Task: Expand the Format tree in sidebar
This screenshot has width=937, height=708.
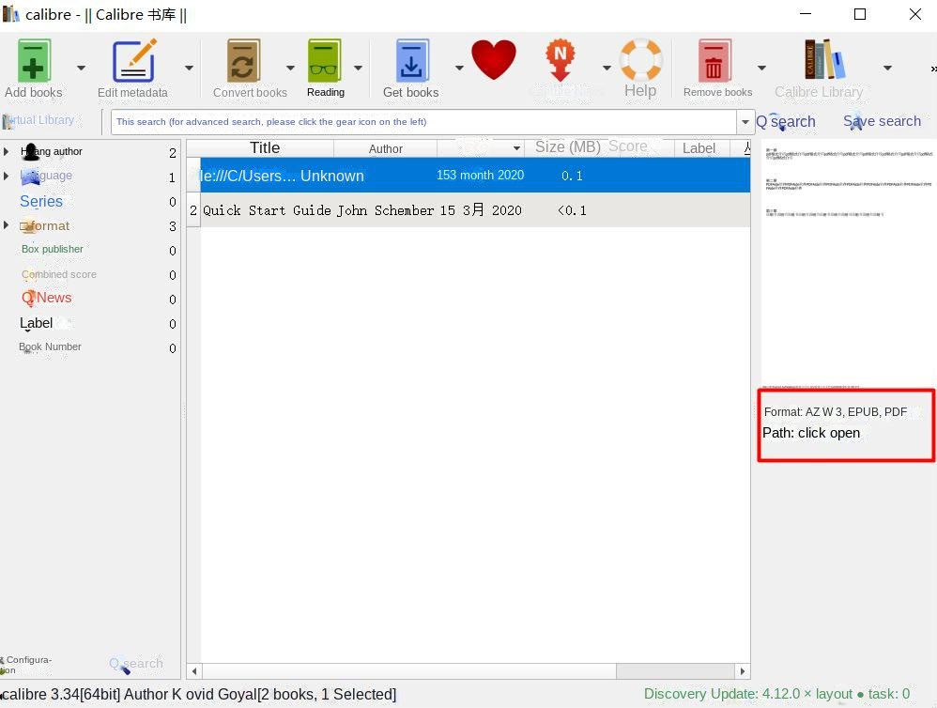Action: [x=8, y=225]
